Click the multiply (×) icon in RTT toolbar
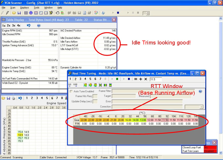This screenshot has height=160, width=223. point(146,79)
